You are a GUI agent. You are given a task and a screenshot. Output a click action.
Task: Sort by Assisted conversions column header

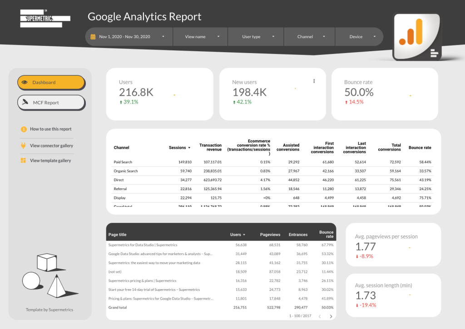pos(288,147)
